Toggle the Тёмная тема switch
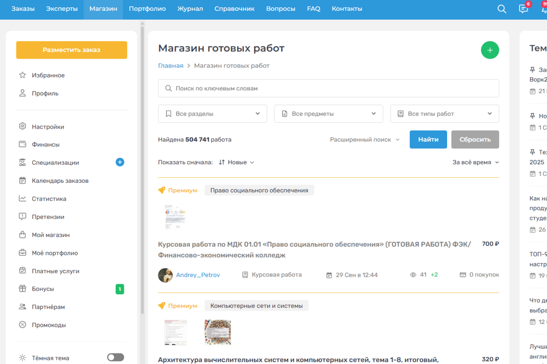 coord(115,358)
